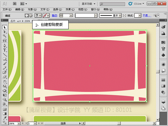Select the Eyedropper tool

(5, 118)
